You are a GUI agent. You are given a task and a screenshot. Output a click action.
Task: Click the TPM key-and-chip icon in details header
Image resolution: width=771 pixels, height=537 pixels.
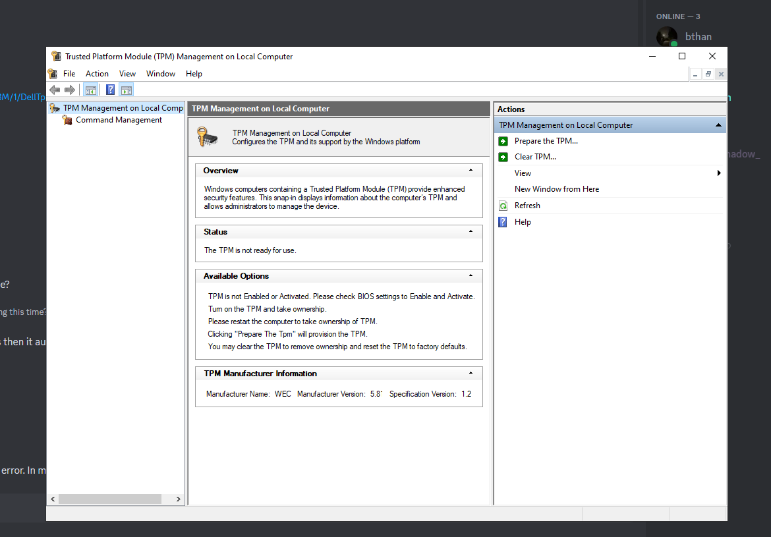tap(207, 136)
